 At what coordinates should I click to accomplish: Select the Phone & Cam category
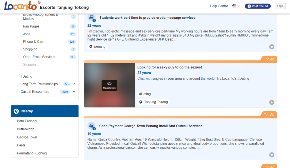[x=33, y=42]
